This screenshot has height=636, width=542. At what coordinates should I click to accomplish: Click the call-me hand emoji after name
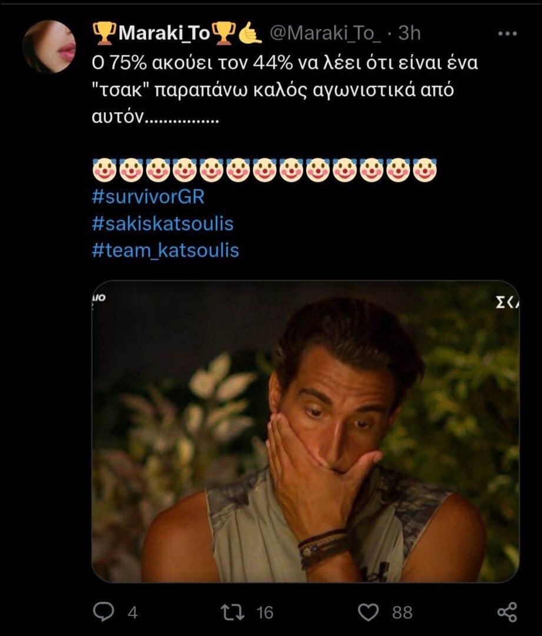click(x=251, y=33)
